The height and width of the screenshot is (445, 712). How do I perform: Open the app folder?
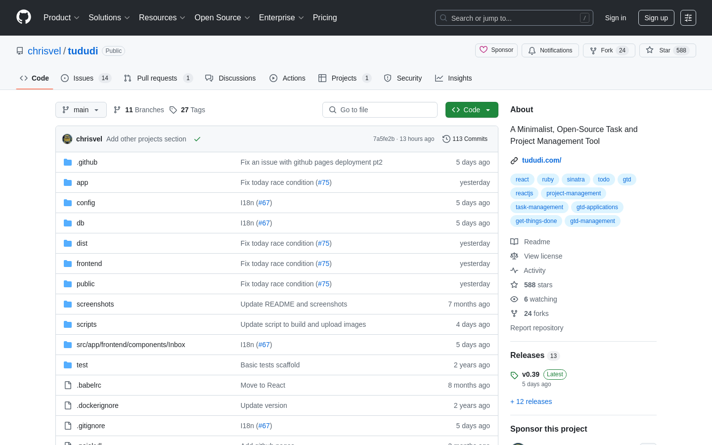[82, 182]
